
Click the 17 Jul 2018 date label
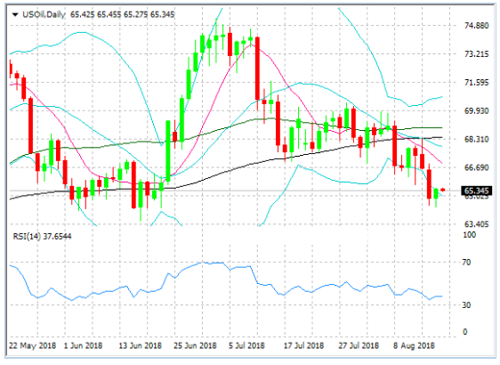click(x=303, y=345)
